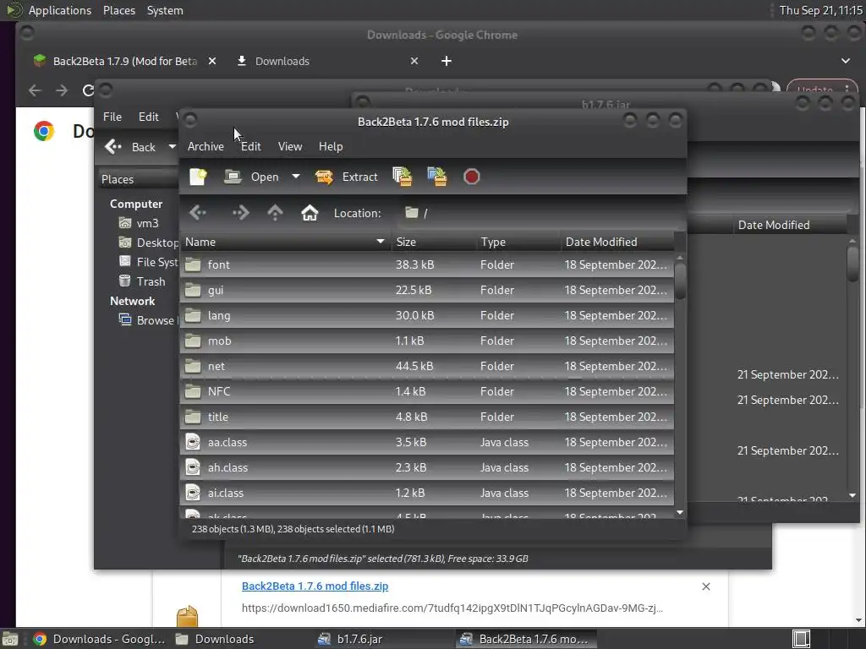866x649 pixels.
Task: Select the ah.class file icon
Action: tap(193, 467)
